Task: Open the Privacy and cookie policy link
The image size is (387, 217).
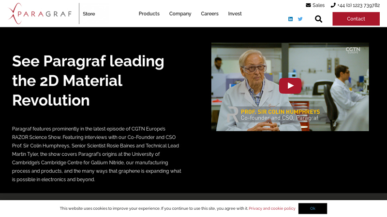Action: click(272, 208)
